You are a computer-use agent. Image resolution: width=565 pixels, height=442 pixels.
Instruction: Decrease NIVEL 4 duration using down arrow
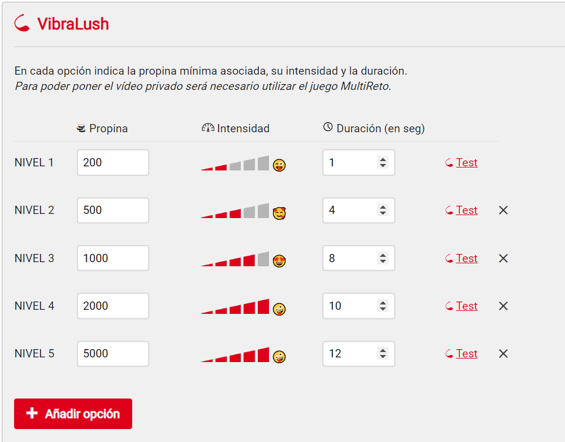point(383,309)
